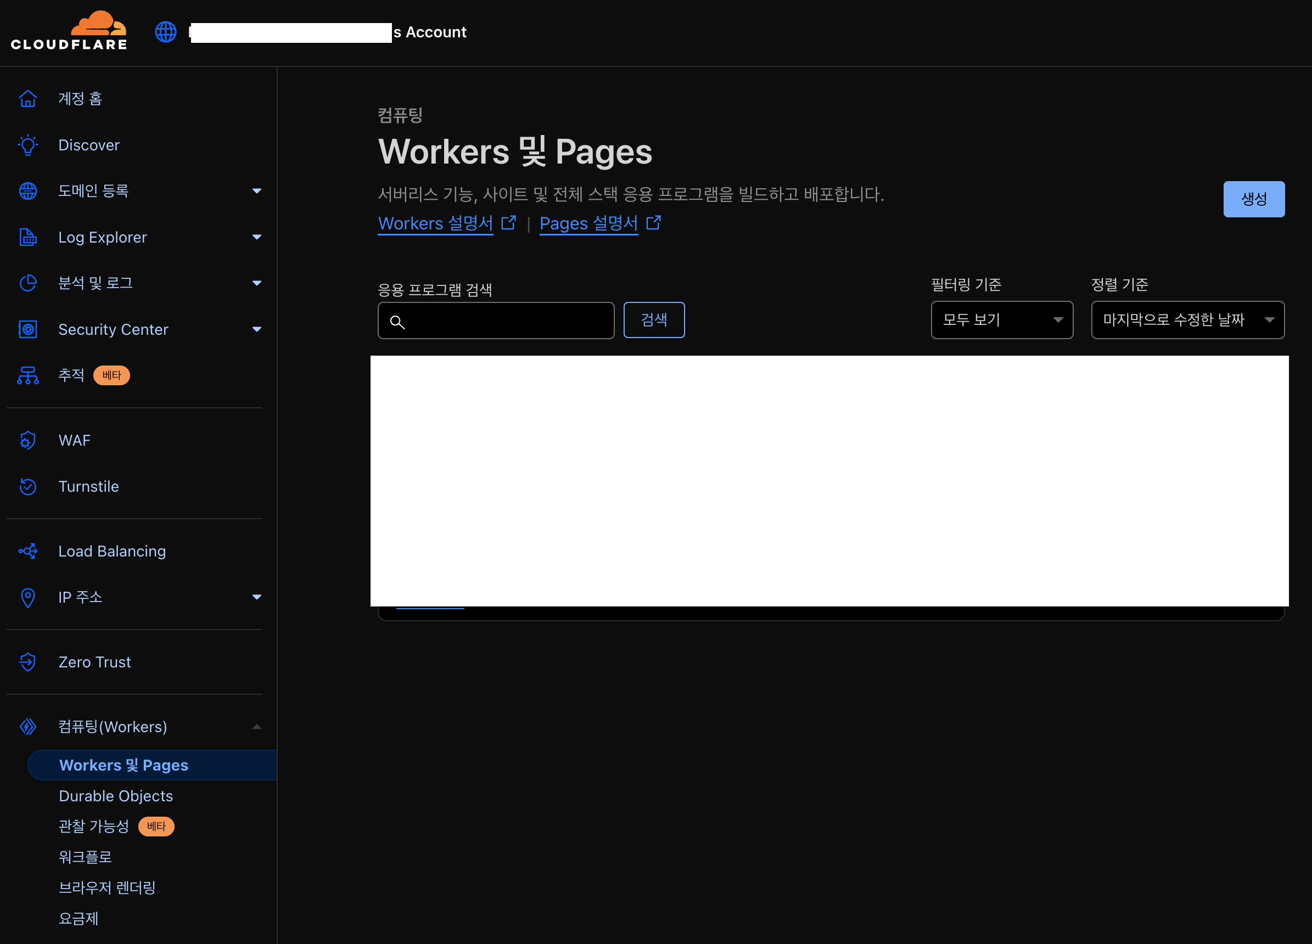Viewport: 1312px width, 944px height.
Task: Open the Workers 설명서 link
Action: pyautogui.click(x=435, y=223)
